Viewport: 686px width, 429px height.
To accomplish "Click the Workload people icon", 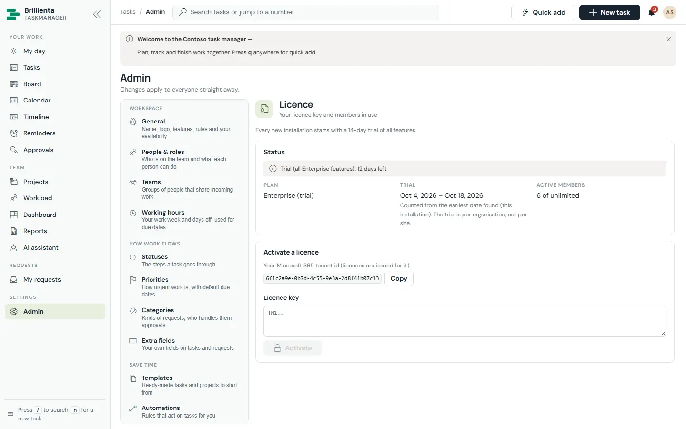I will (x=14, y=198).
